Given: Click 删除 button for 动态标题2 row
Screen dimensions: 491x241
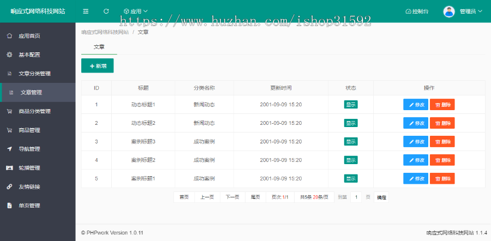Looking at the screenshot, I should point(442,123).
